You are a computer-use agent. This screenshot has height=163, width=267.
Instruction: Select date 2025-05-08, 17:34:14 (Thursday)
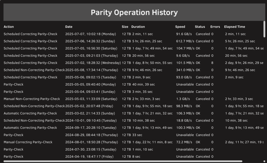[x=92, y=70]
